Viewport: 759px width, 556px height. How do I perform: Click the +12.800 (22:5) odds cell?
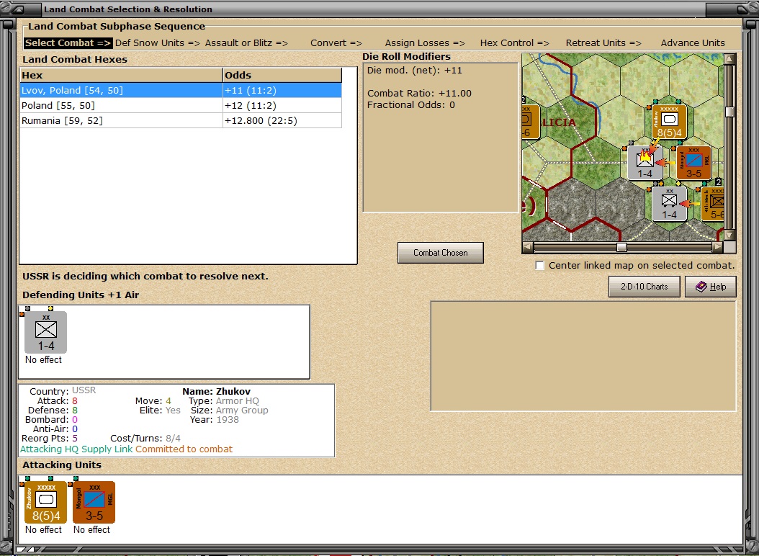click(282, 120)
